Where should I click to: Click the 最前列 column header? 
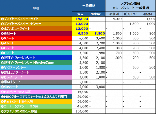[x=114, y=14]
